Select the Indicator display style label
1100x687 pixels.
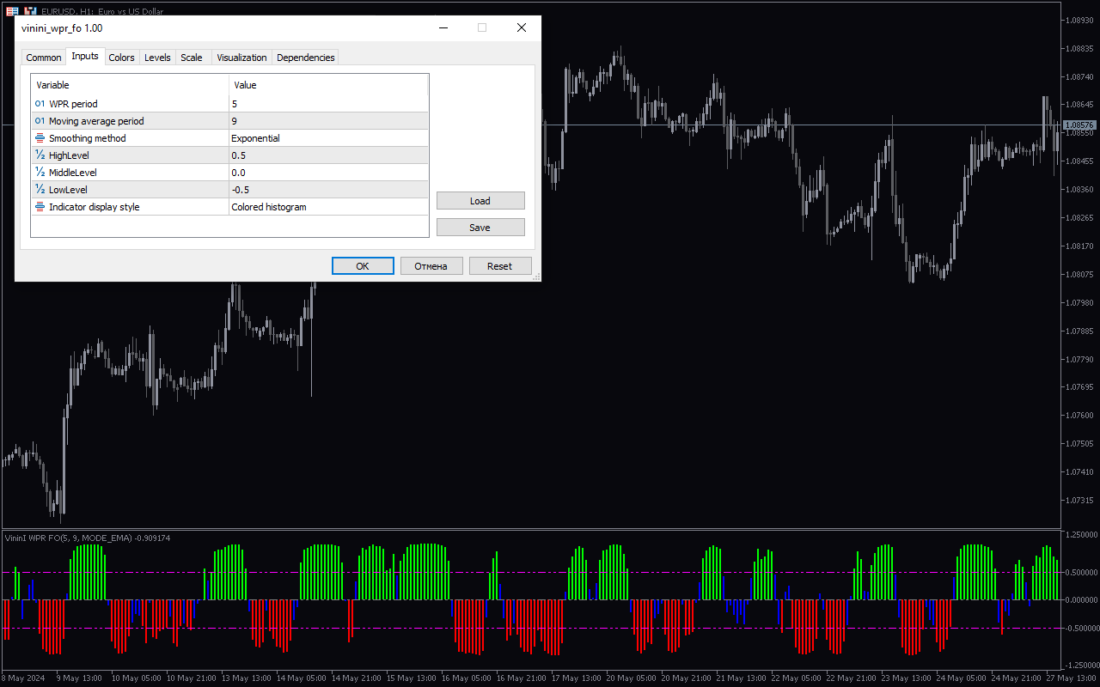(95, 207)
